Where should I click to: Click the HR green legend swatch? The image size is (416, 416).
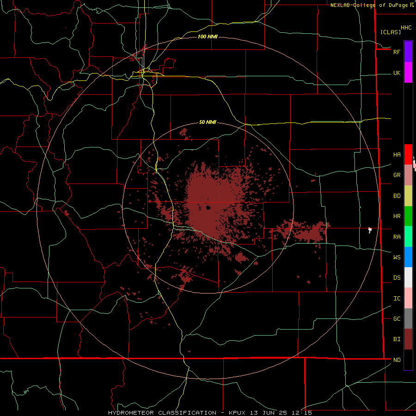coord(408,216)
